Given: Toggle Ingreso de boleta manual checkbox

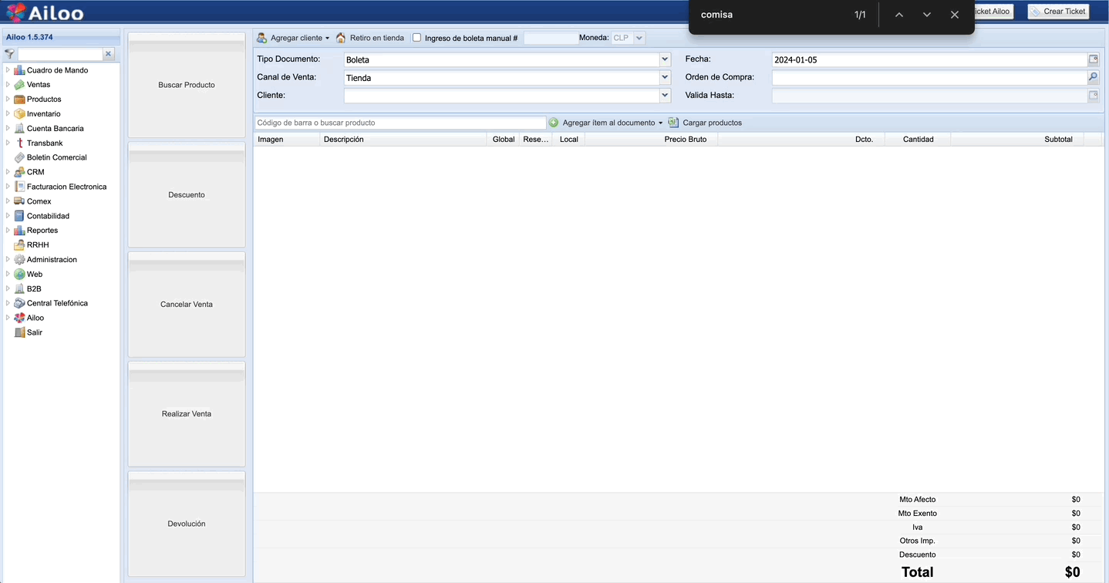Looking at the screenshot, I should click(416, 38).
